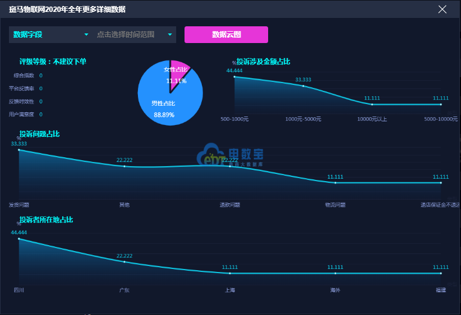Click the 1000元-5000元 axis label
The height and width of the screenshot is (315, 461).
click(303, 119)
